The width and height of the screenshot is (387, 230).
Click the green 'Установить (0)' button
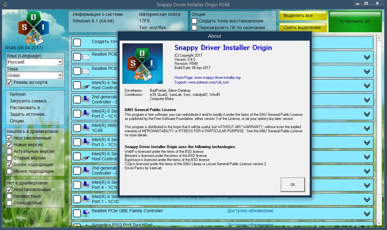click(x=355, y=21)
